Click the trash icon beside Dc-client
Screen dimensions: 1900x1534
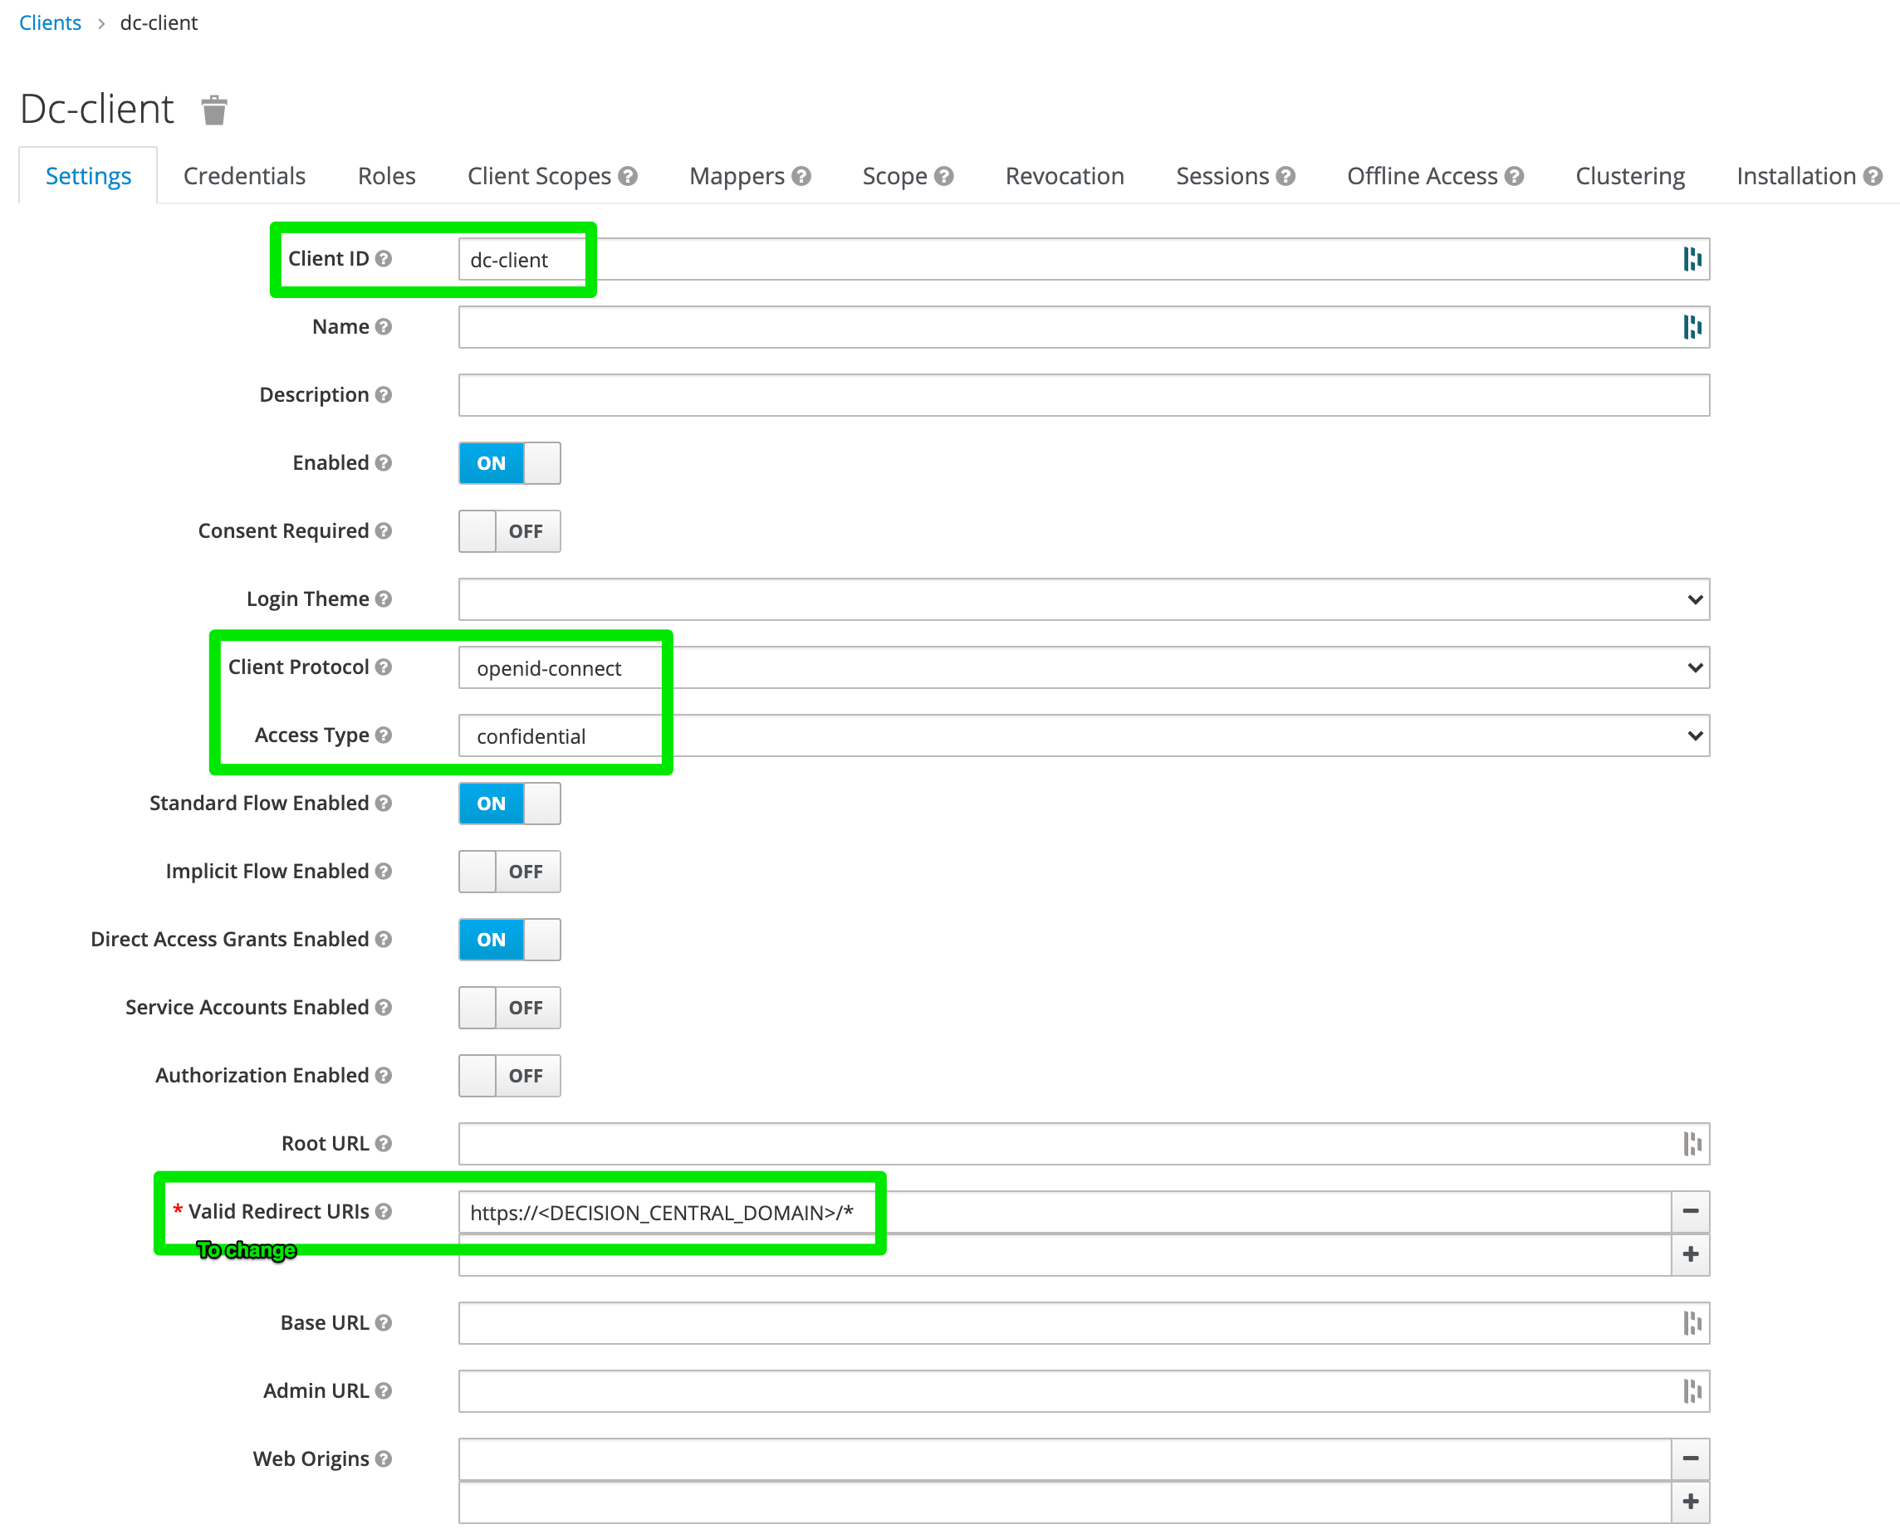click(214, 110)
